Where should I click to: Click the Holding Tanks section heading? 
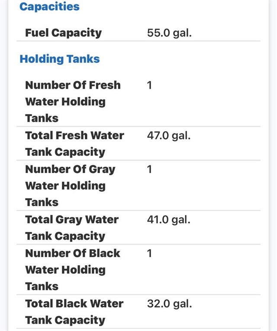click(x=60, y=59)
